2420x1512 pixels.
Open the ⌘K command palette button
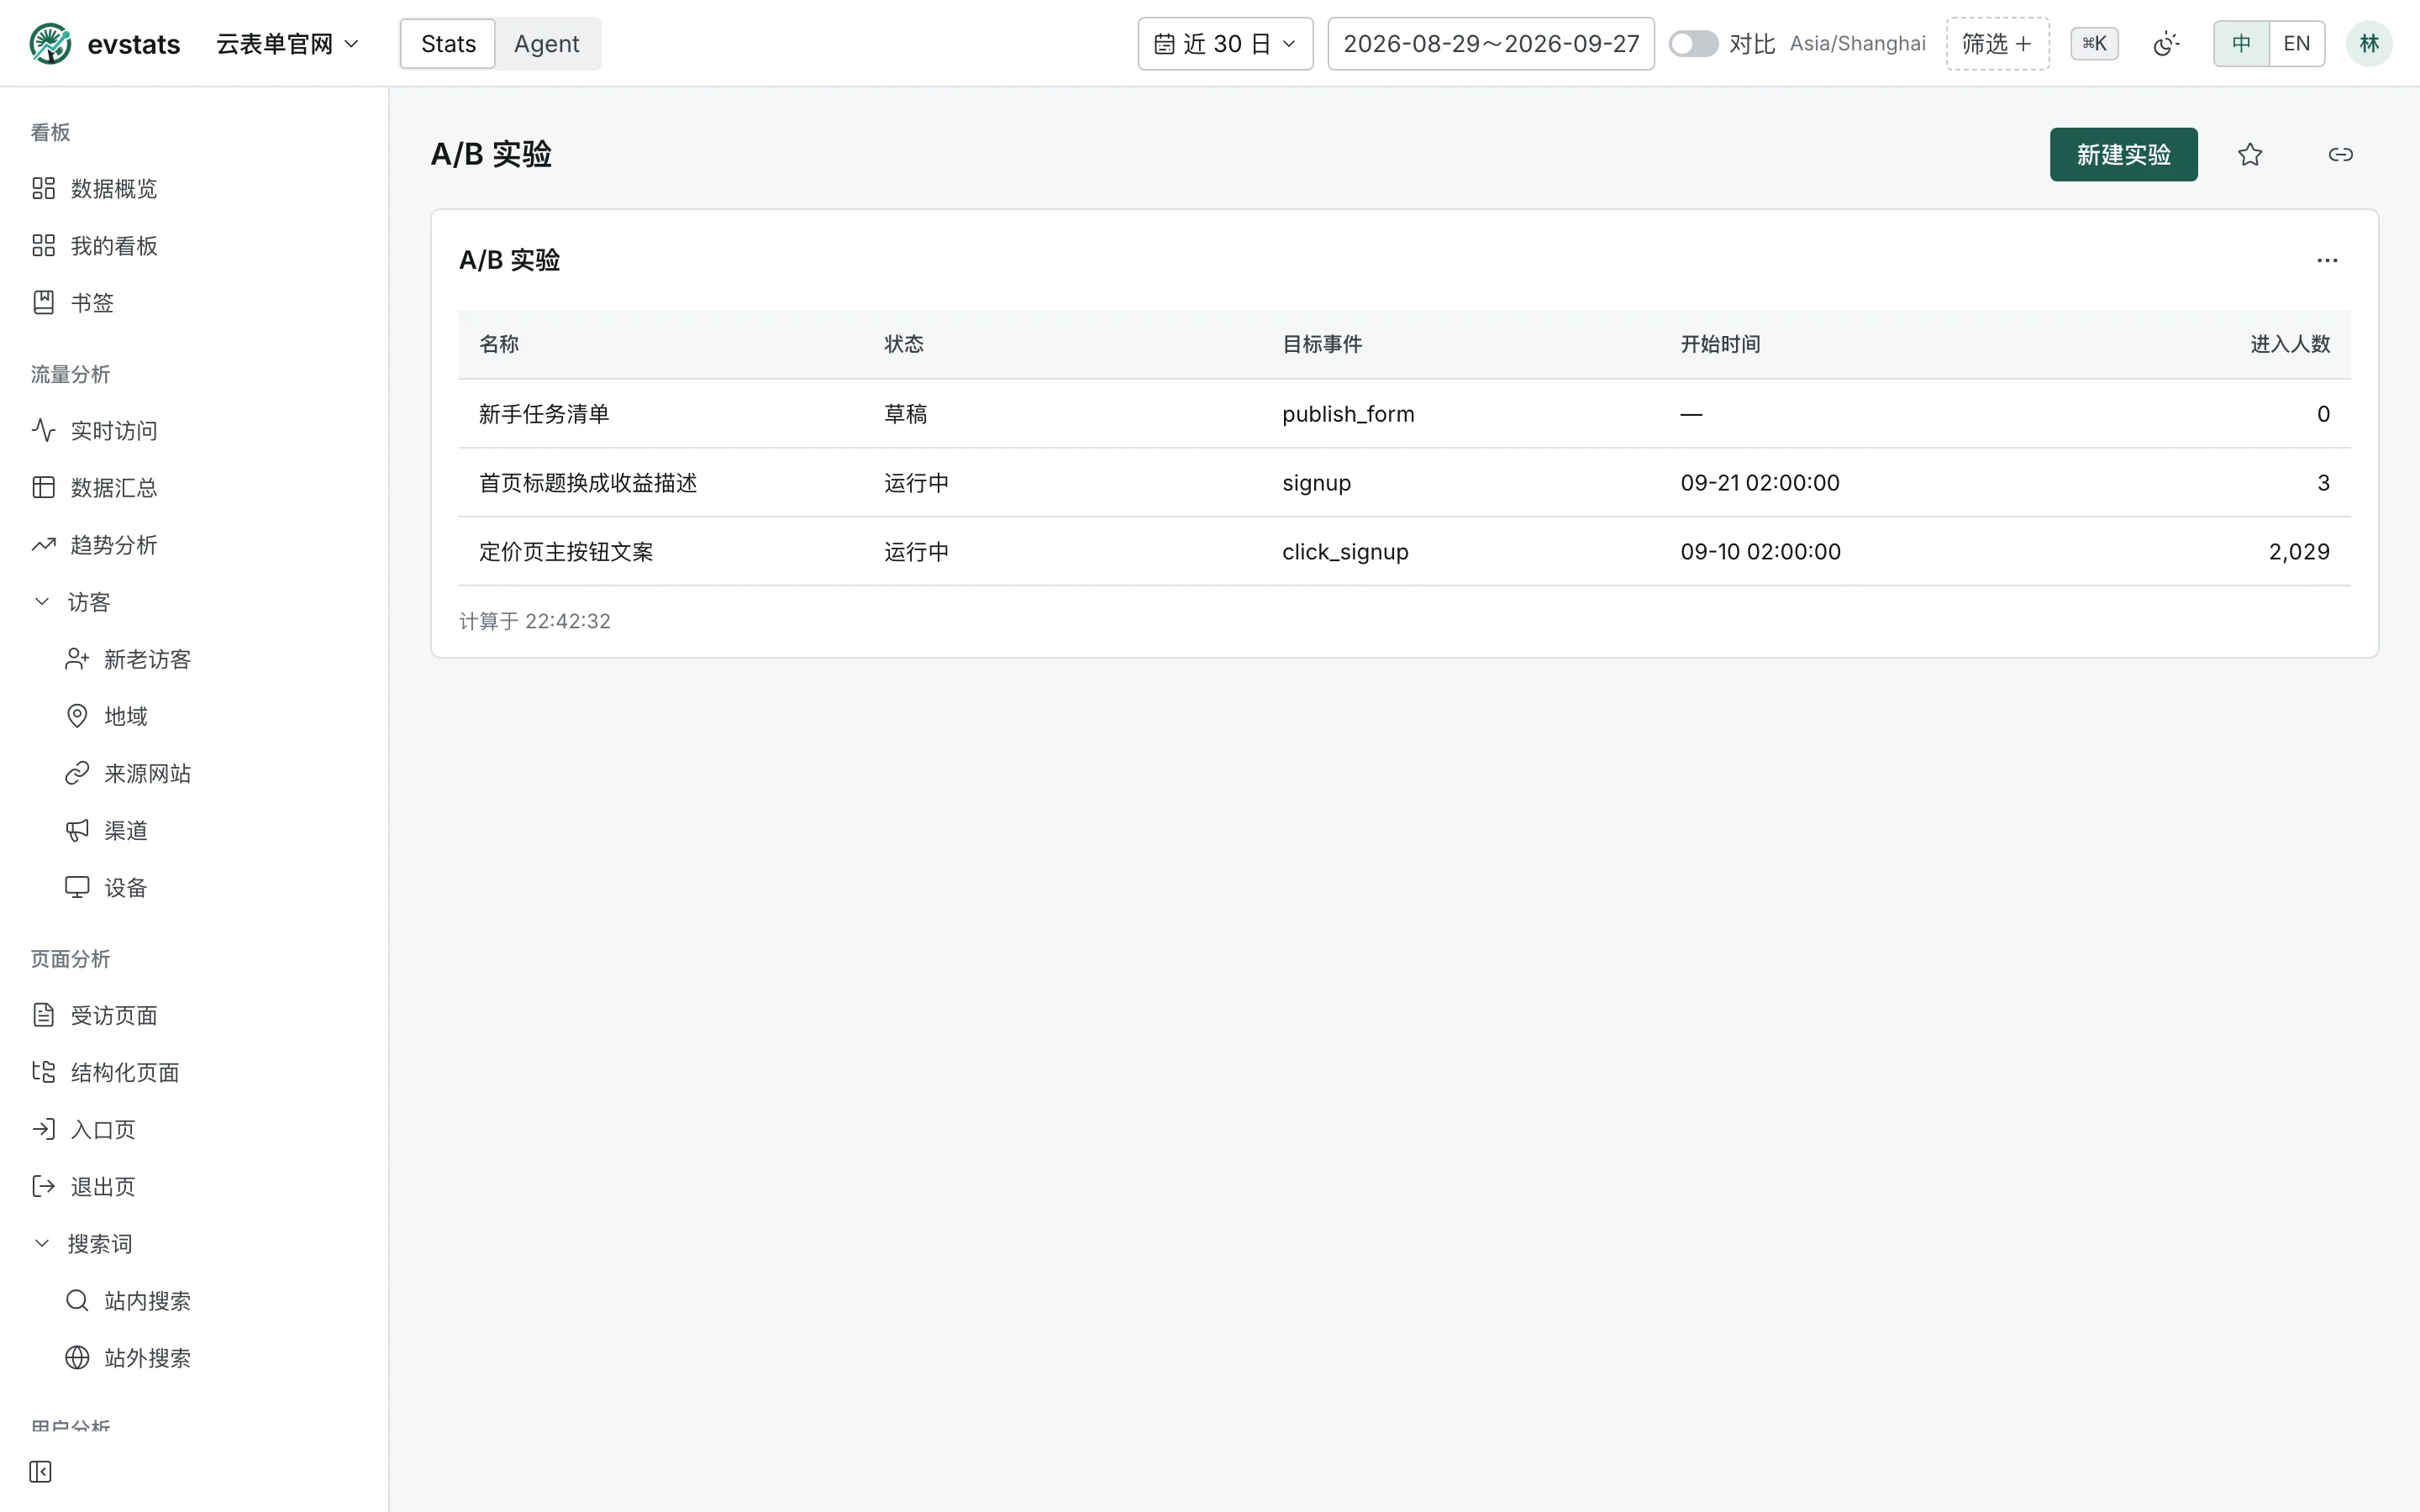pos(2094,44)
